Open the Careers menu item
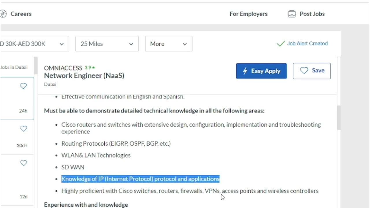370x208 pixels. coord(21,14)
